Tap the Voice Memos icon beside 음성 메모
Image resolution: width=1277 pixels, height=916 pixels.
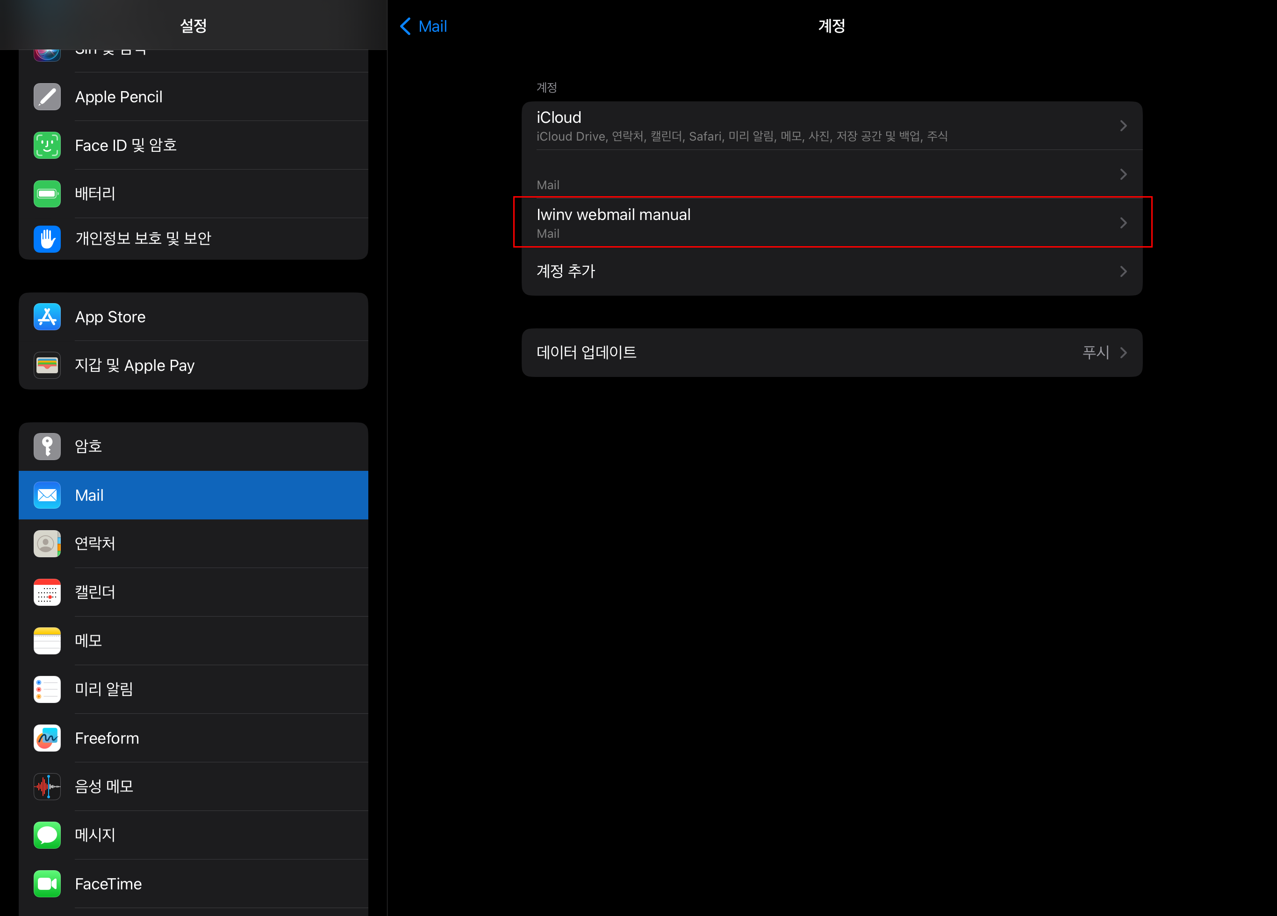tap(47, 786)
